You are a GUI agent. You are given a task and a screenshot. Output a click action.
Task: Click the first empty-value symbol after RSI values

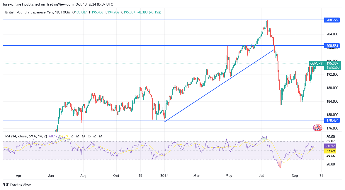coord(72,136)
